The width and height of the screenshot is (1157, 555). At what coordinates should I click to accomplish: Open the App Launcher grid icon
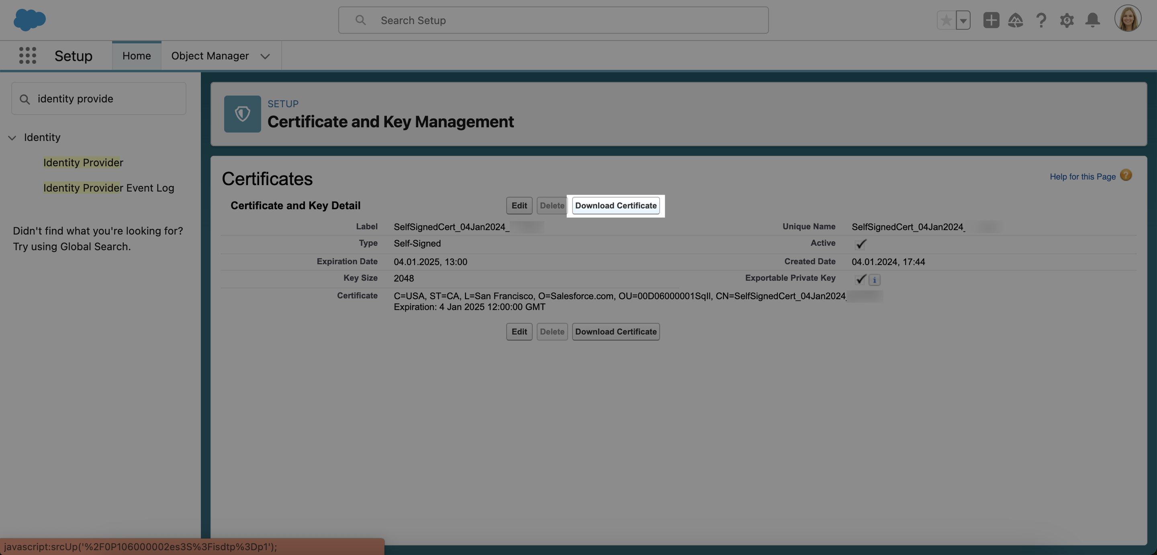(x=27, y=56)
